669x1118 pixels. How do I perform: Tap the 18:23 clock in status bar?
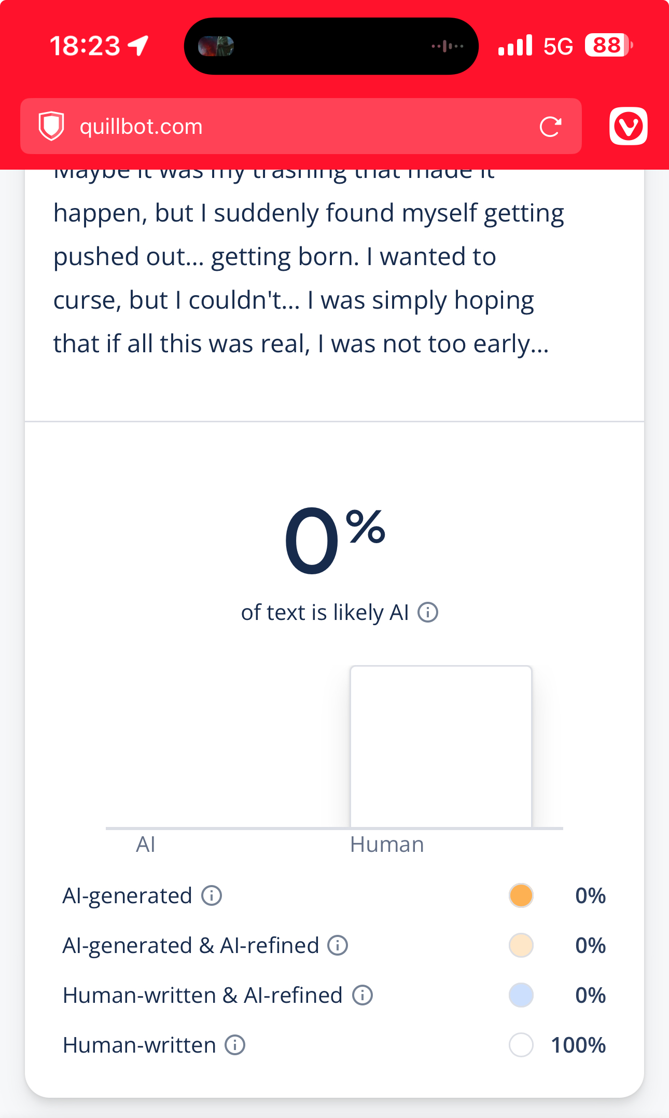[x=86, y=46]
